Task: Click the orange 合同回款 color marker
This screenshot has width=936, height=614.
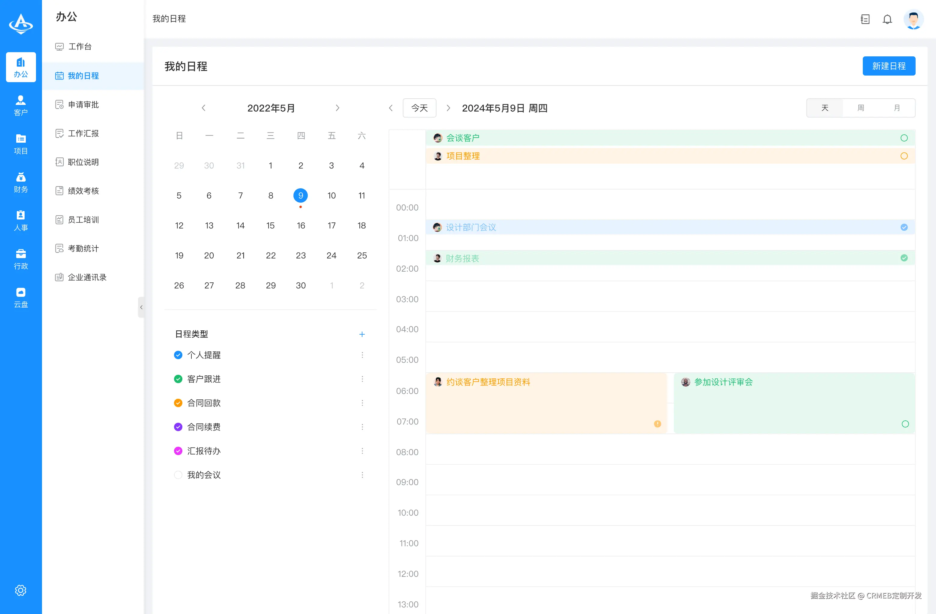Action: 178,403
